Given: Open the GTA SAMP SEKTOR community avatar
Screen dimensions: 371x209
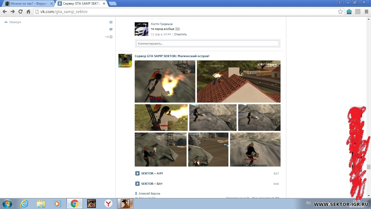Looking at the screenshot, I should (x=125, y=61).
